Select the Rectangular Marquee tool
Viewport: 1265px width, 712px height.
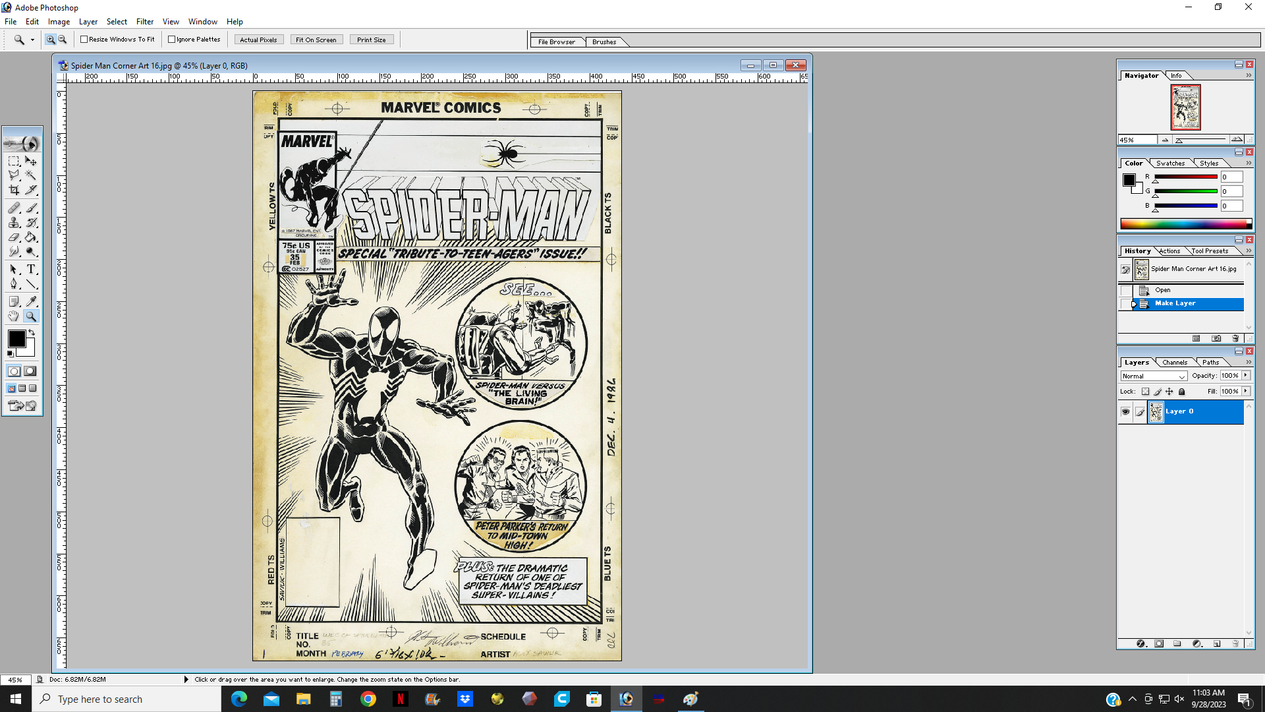tap(14, 161)
